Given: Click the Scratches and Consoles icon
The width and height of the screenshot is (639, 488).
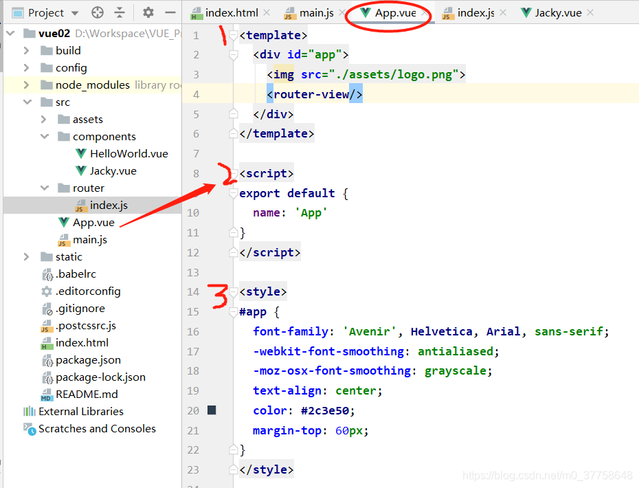Looking at the screenshot, I should (x=30, y=429).
